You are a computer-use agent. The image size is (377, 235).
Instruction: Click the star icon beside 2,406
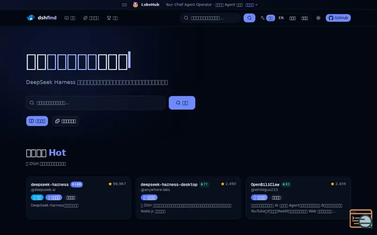[333, 184]
